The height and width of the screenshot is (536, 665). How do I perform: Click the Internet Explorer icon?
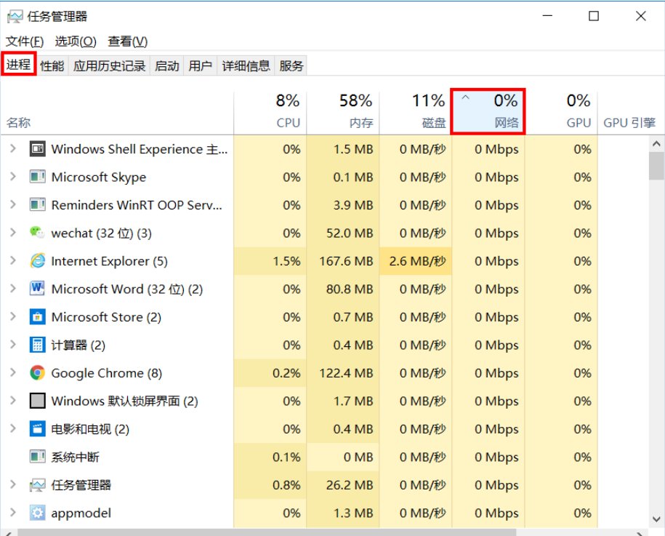click(x=39, y=260)
